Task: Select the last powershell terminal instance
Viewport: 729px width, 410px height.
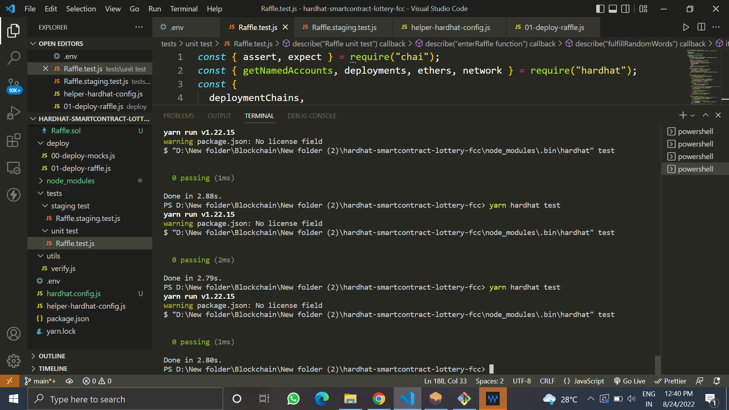Action: point(695,169)
